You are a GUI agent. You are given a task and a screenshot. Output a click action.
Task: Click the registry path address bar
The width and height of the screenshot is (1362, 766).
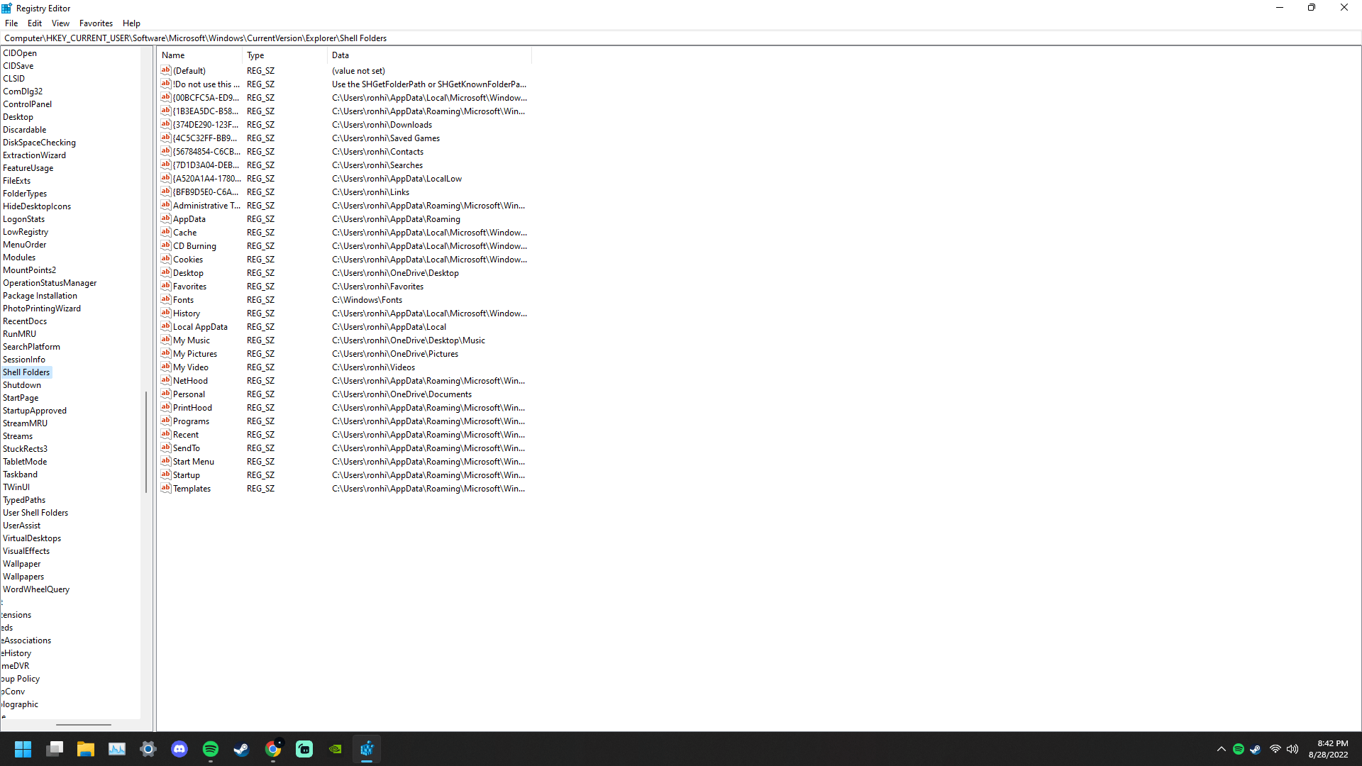click(681, 38)
